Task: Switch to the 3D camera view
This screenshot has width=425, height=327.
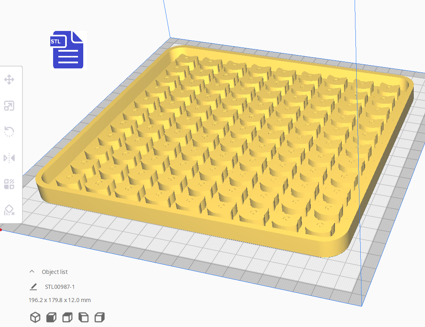Action: coord(35,317)
